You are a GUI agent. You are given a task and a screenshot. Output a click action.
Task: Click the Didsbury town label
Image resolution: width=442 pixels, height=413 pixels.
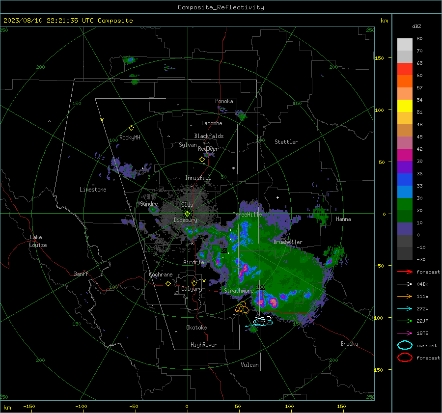tap(185, 220)
